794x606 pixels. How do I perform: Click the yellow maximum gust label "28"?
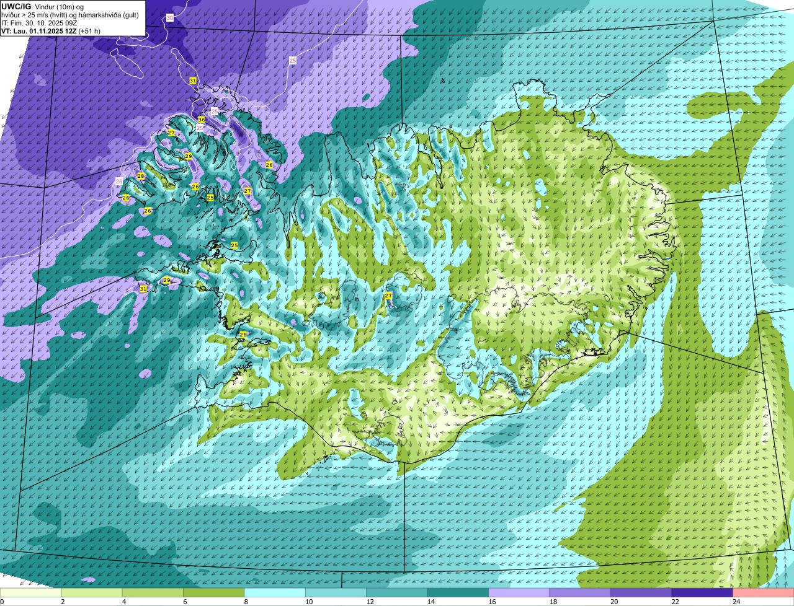(x=141, y=176)
